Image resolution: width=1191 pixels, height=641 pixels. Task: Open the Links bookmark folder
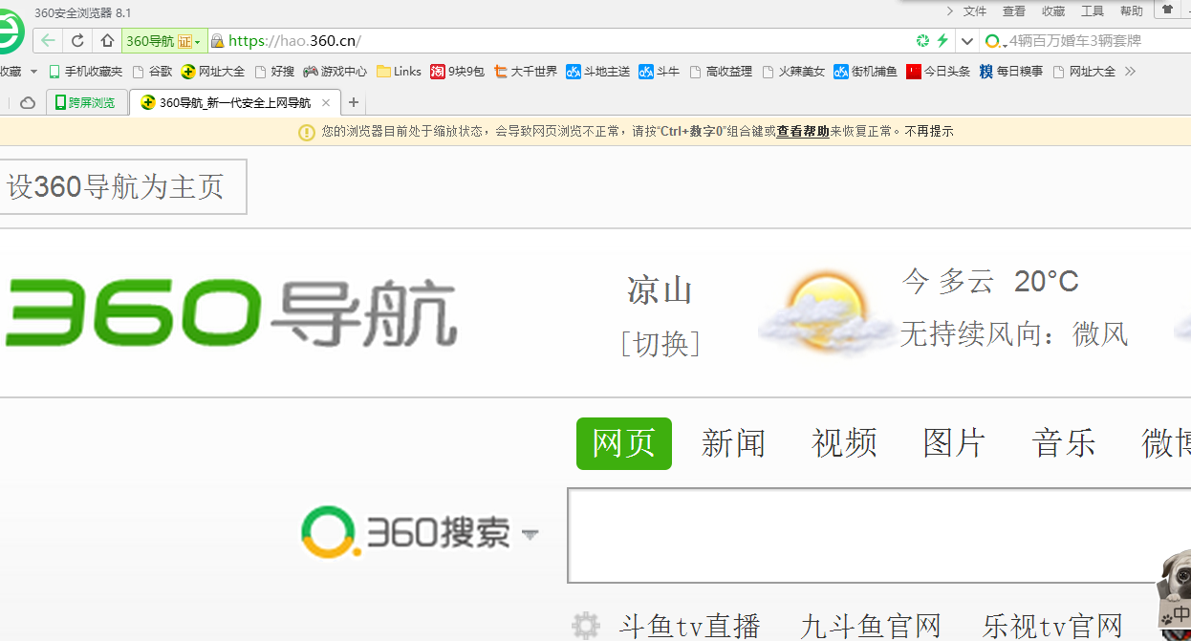click(x=399, y=72)
